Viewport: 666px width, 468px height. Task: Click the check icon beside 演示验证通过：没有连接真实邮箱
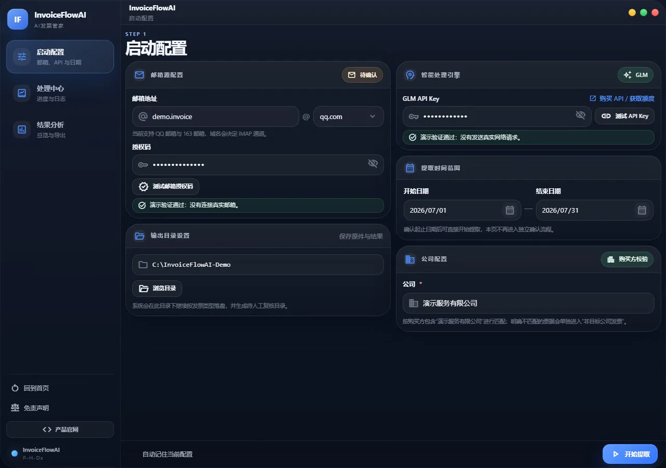[x=142, y=205]
